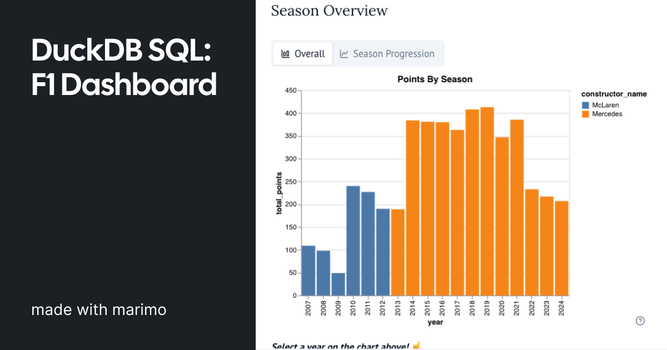Select the 2007 bar in the chart

(308, 271)
